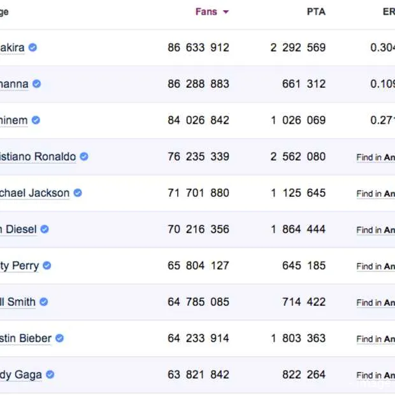Click verified badge next to Lady Gaga
The width and height of the screenshot is (395, 395).
tap(50, 375)
